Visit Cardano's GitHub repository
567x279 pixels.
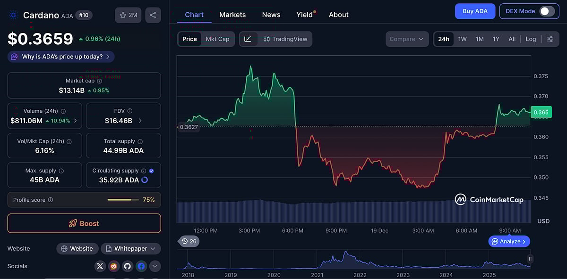[x=127, y=266]
